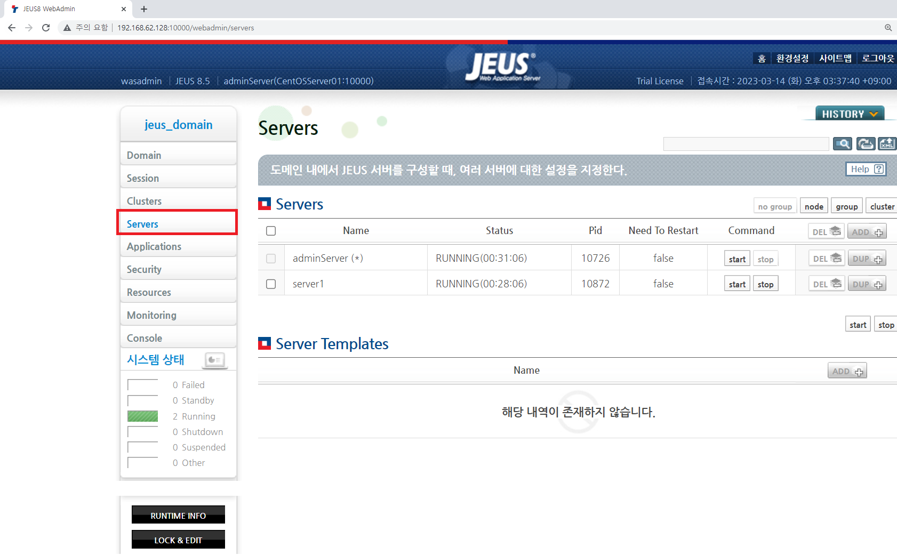
Task: Click the XML export icon
Action: (887, 144)
